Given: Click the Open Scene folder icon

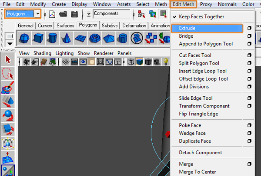Looking at the screenshot, I should (63, 14).
